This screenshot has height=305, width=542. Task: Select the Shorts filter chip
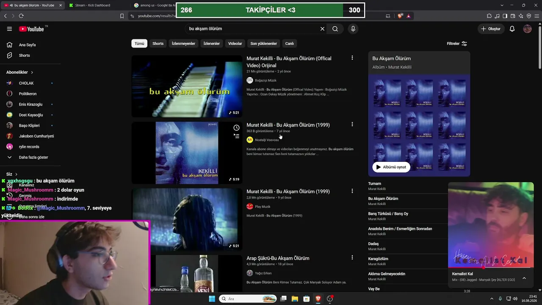click(158, 44)
